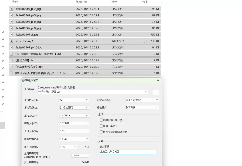Screen dimensions: 242x166
Task: Click the icon of 【永久地址发布页】.txt
Action: tap(11, 67)
